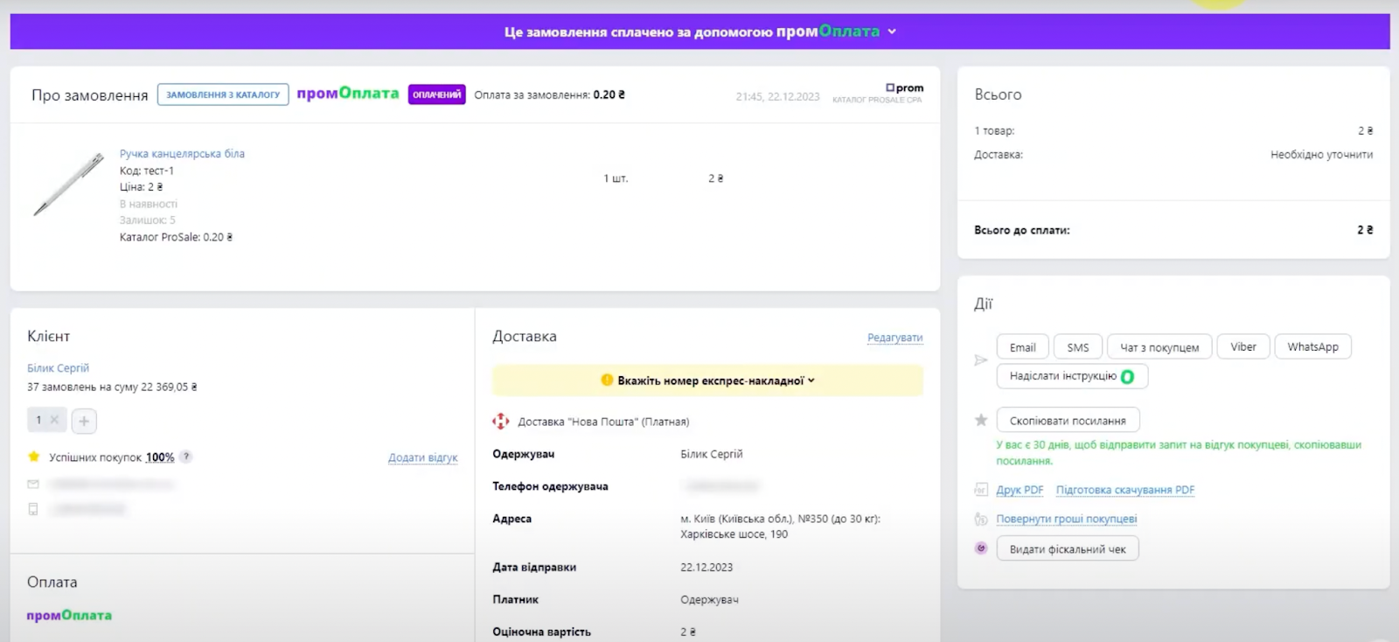1399x642 pixels.
Task: Click the PDF document icon
Action: [x=981, y=490]
